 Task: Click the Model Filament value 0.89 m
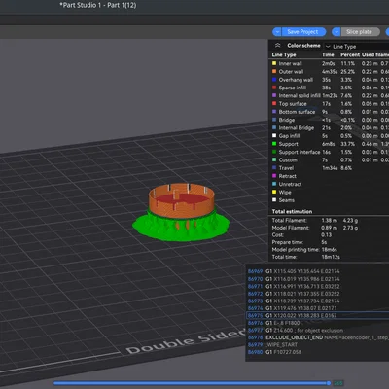click(x=329, y=228)
